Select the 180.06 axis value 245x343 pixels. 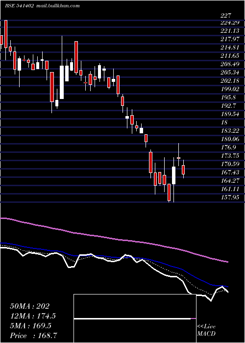(230, 139)
